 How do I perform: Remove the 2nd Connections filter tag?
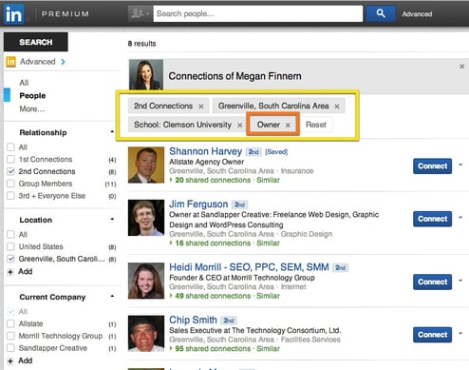tap(201, 107)
